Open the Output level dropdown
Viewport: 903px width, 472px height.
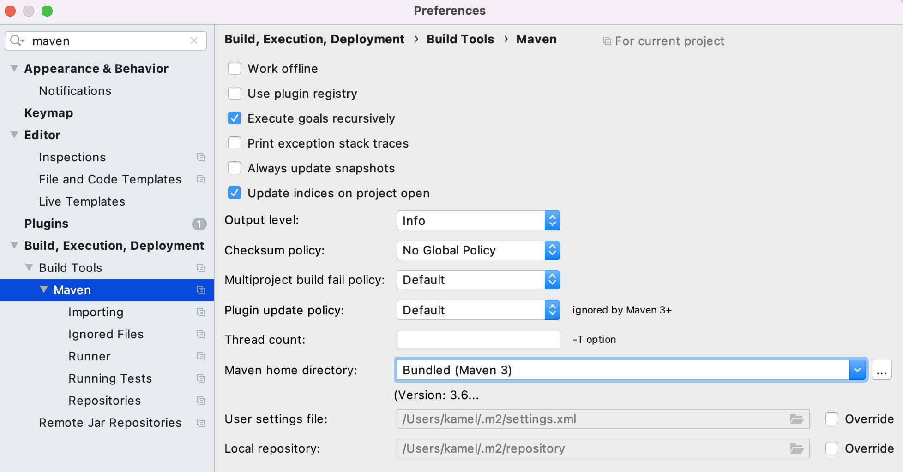click(479, 220)
